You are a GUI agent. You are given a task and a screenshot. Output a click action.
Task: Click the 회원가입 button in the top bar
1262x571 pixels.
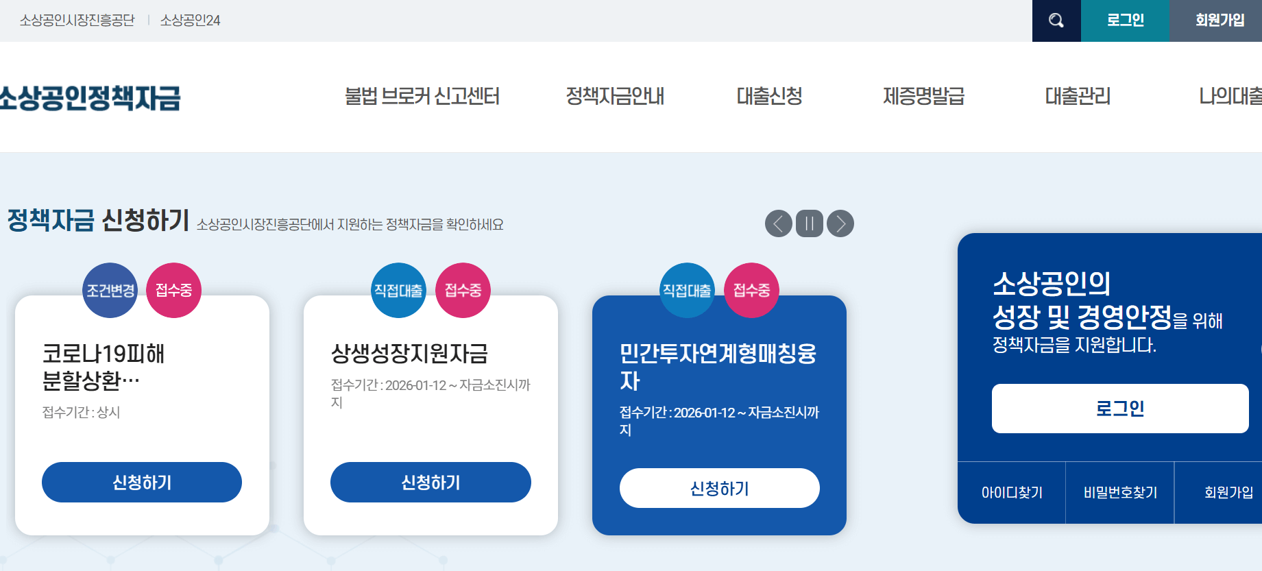pos(1215,21)
